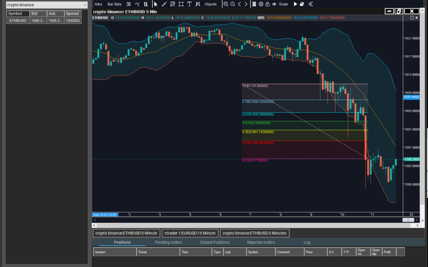Toggle visibility with the eye icon
The height and width of the screenshot is (267, 428).
click(274, 4)
